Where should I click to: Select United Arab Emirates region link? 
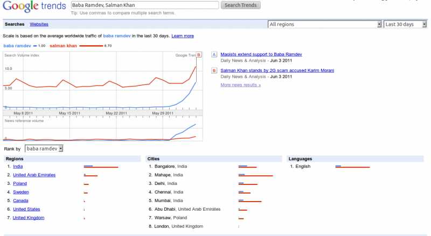click(34, 175)
